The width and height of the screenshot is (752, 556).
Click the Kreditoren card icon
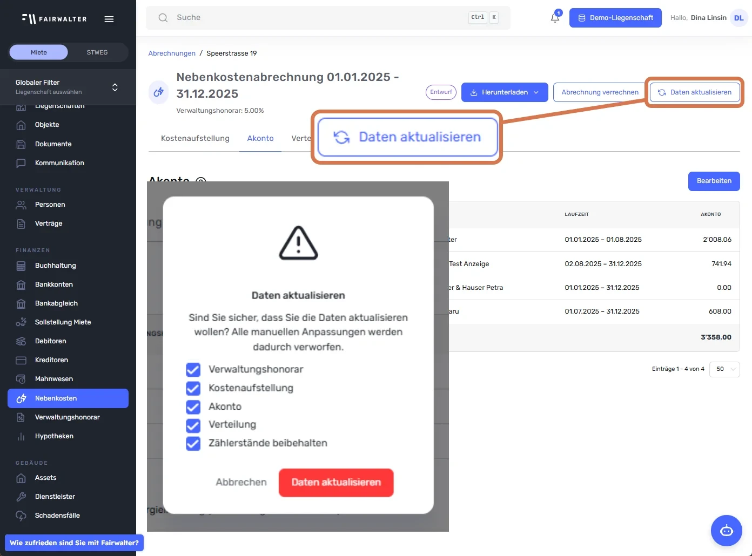[x=21, y=360]
